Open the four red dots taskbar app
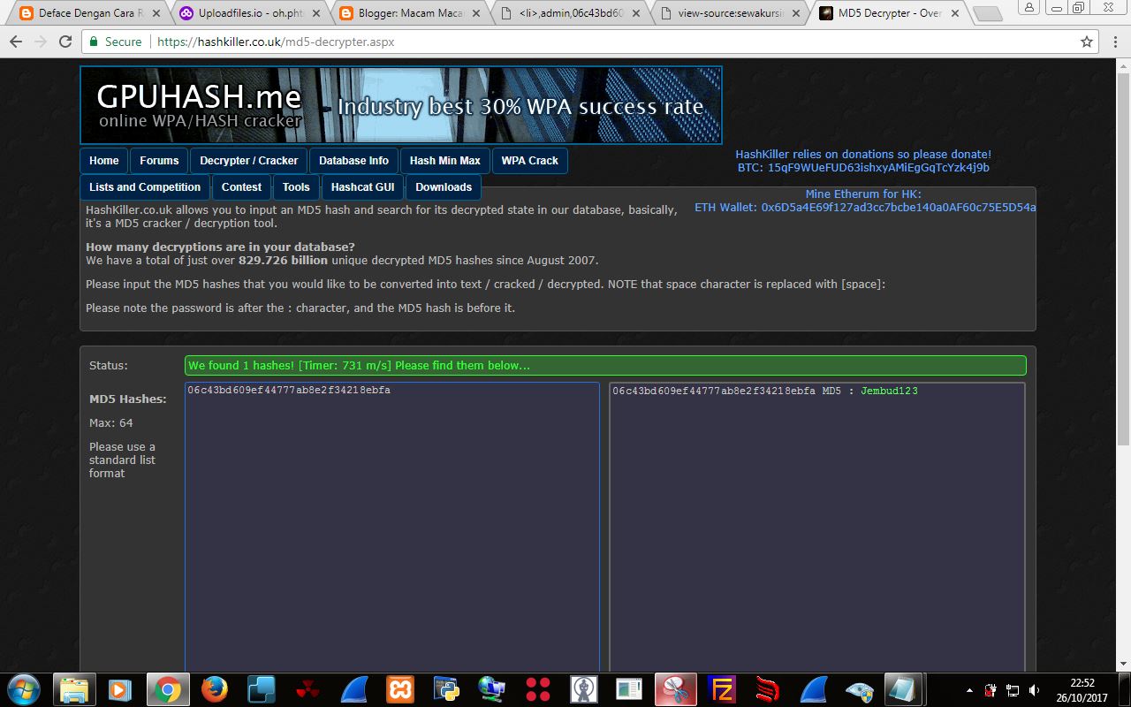Screen dimensions: 1131x707 (538, 689)
